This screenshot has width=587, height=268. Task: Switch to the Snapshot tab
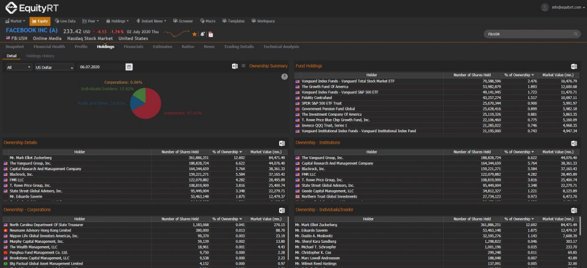tap(14, 47)
